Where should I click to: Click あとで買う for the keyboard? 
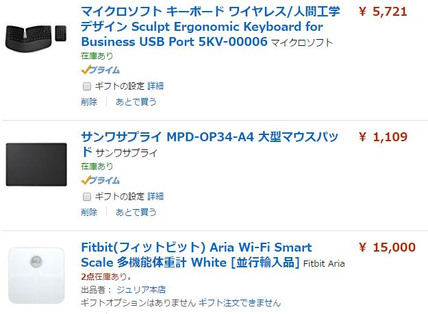tap(136, 101)
